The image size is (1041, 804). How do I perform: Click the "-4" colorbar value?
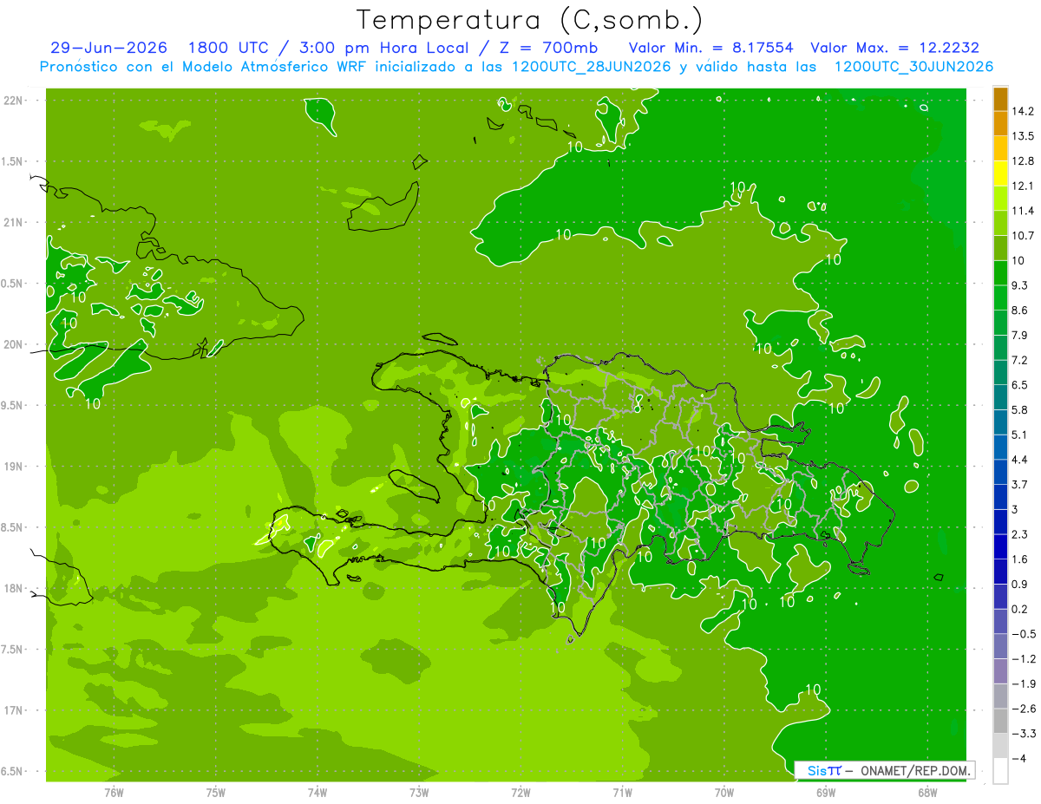pyautogui.click(x=1018, y=759)
